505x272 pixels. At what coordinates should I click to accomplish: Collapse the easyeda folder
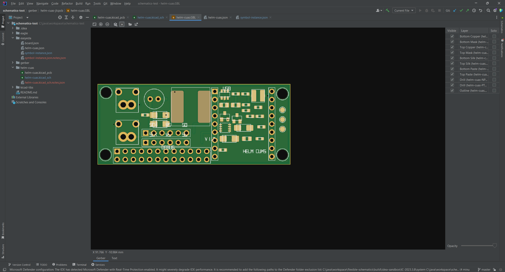coord(13,38)
